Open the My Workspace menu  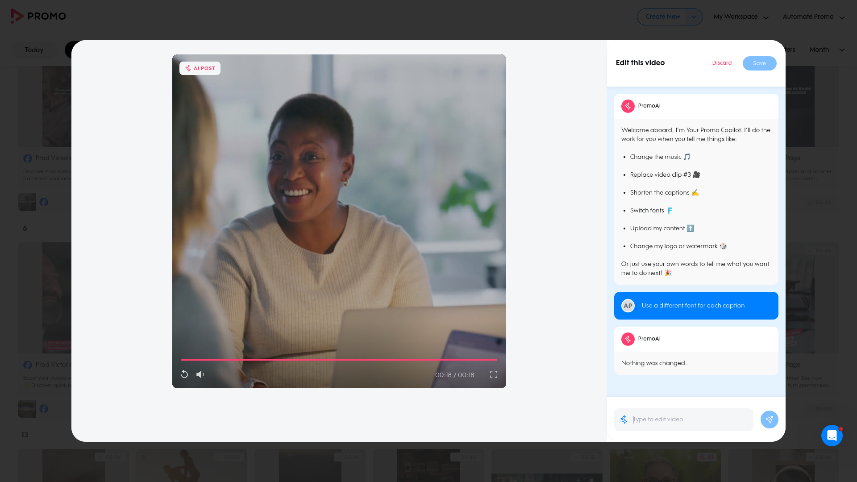coord(741,17)
